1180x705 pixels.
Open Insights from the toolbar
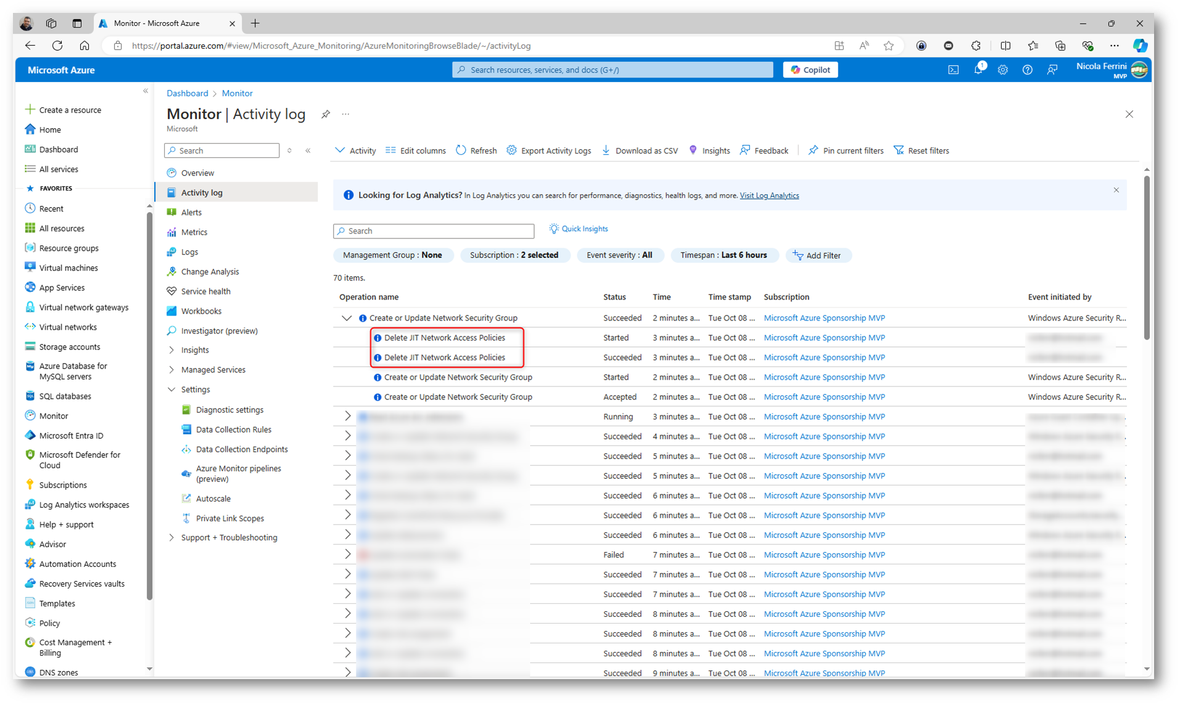coord(709,150)
